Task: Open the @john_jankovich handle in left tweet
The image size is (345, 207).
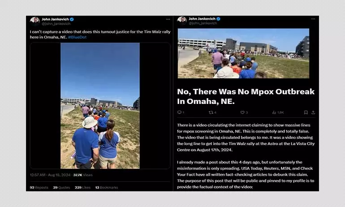Action: point(56,24)
